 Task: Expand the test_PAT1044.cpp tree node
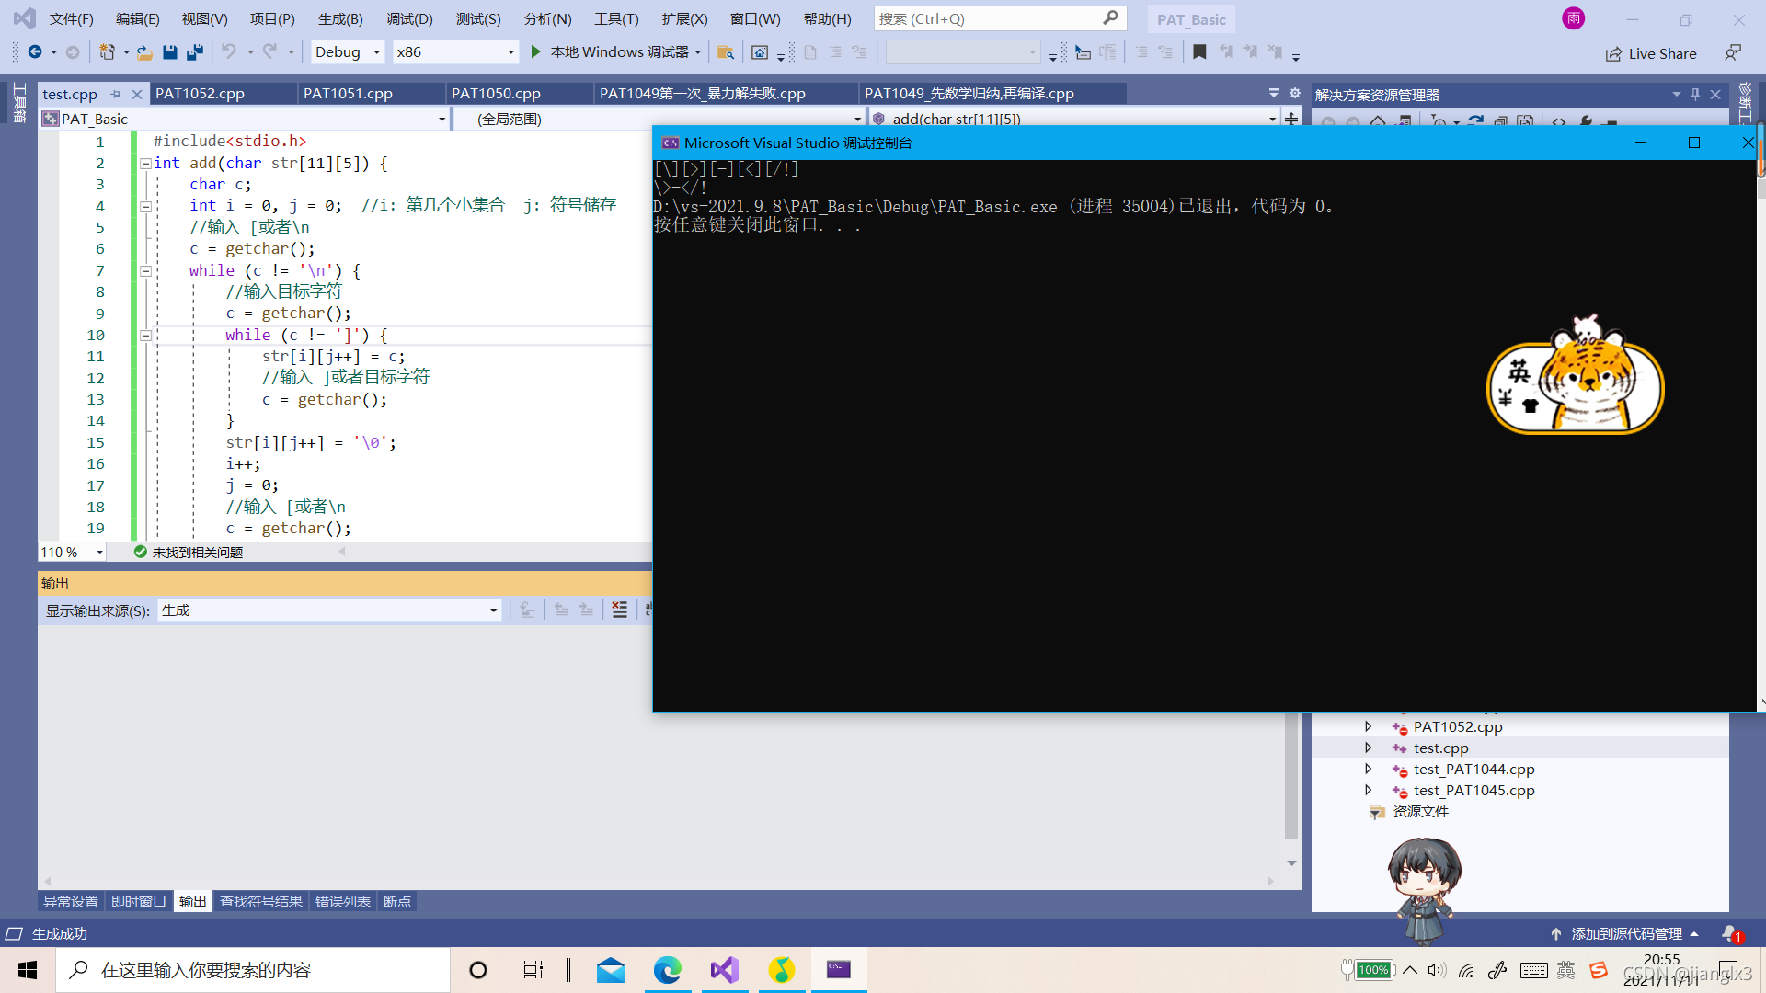pyautogui.click(x=1368, y=770)
